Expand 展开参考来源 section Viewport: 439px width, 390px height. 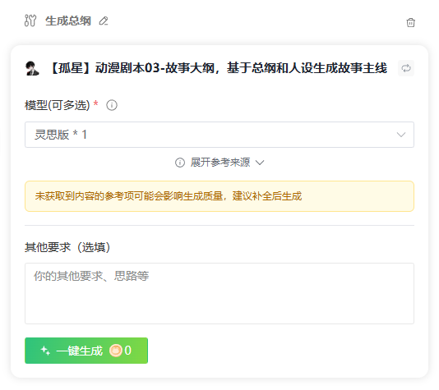(219, 163)
